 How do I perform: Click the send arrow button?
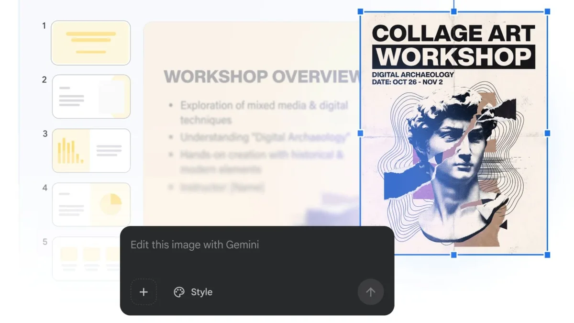point(371,292)
